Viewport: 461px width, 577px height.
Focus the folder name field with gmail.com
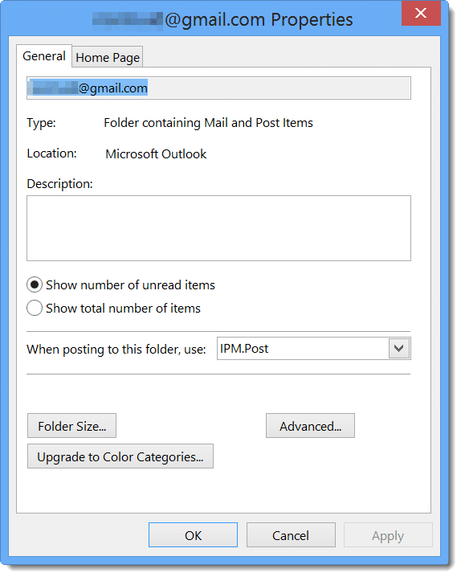point(218,88)
